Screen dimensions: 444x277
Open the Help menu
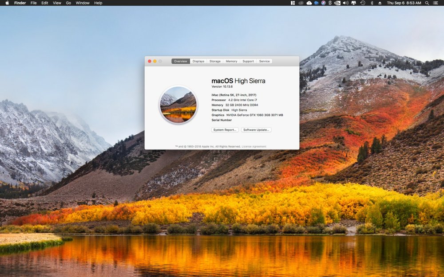(98, 3)
